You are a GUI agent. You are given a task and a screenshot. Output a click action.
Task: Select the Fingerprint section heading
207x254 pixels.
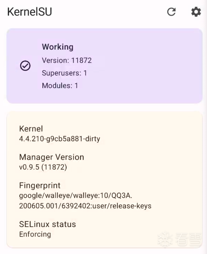pos(40,186)
